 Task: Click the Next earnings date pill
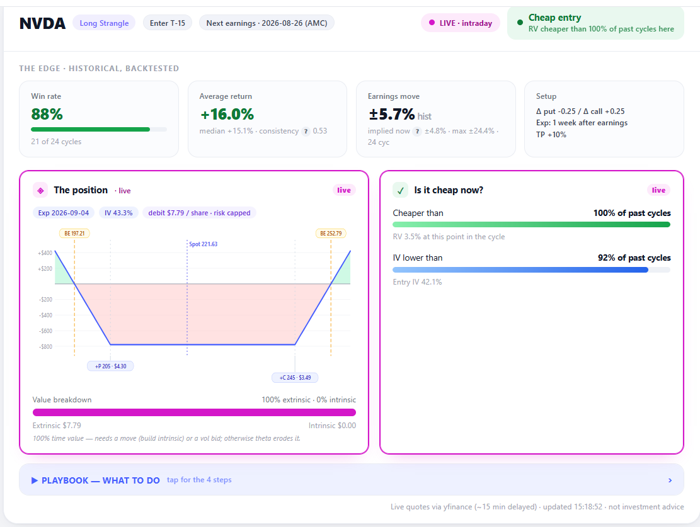pos(267,23)
